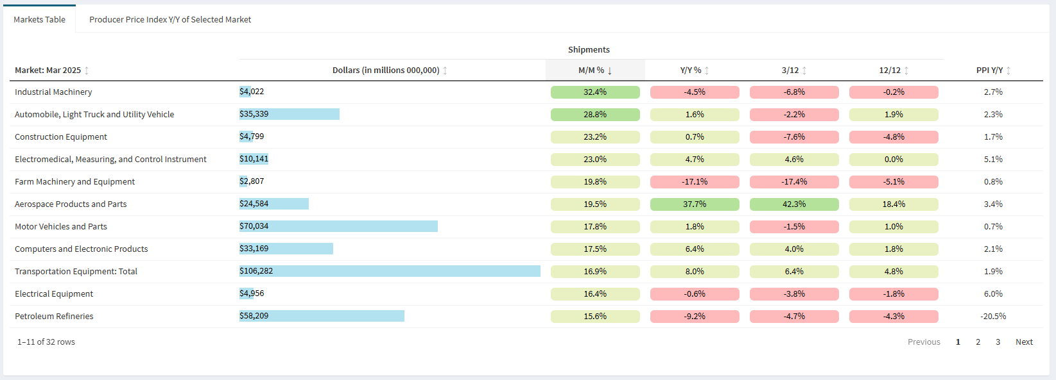Viewport: 1056px width, 380px height.
Task: Open Producer Price Index Y/Y tab
Action: click(x=170, y=19)
